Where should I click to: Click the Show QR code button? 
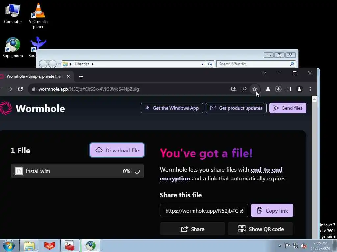point(261,229)
